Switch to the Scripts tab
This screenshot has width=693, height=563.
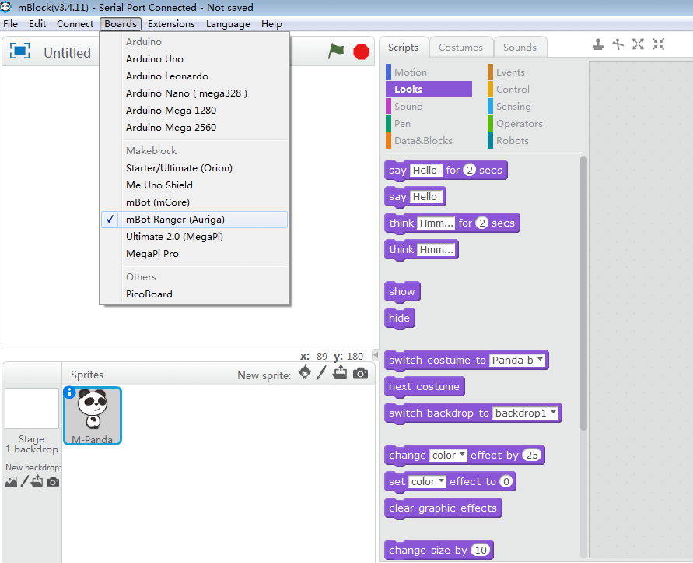click(x=403, y=48)
